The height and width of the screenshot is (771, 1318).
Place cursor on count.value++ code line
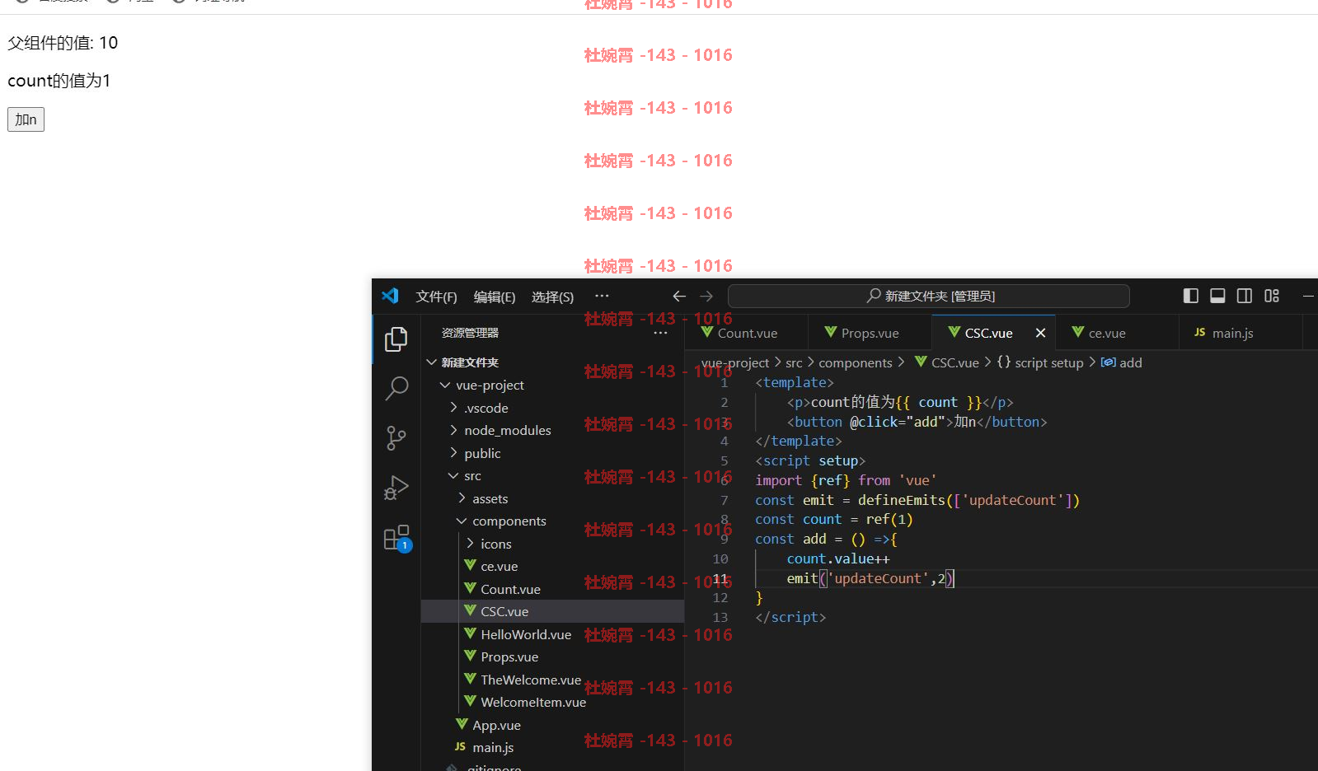(837, 558)
